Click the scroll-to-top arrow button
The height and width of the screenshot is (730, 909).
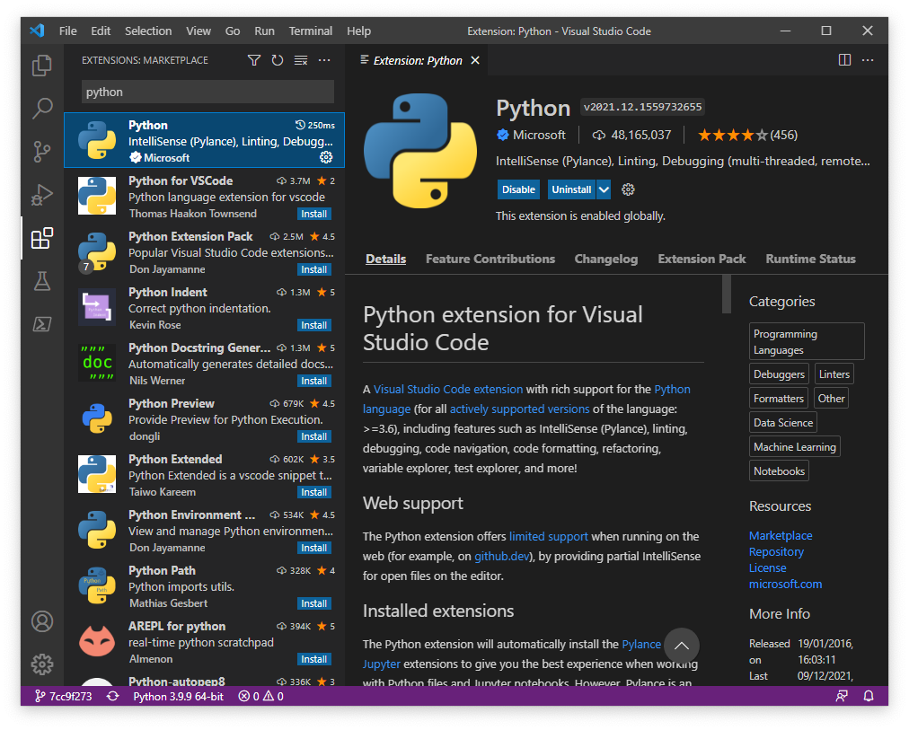(x=682, y=646)
